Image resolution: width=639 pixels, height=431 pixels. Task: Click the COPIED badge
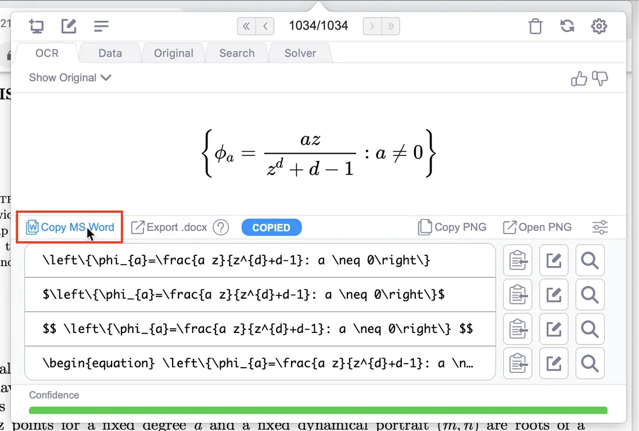(271, 227)
